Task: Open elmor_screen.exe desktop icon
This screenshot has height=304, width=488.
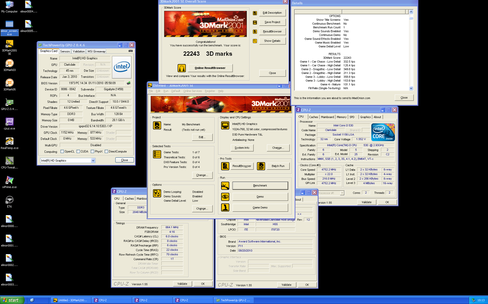Action: (9, 28)
